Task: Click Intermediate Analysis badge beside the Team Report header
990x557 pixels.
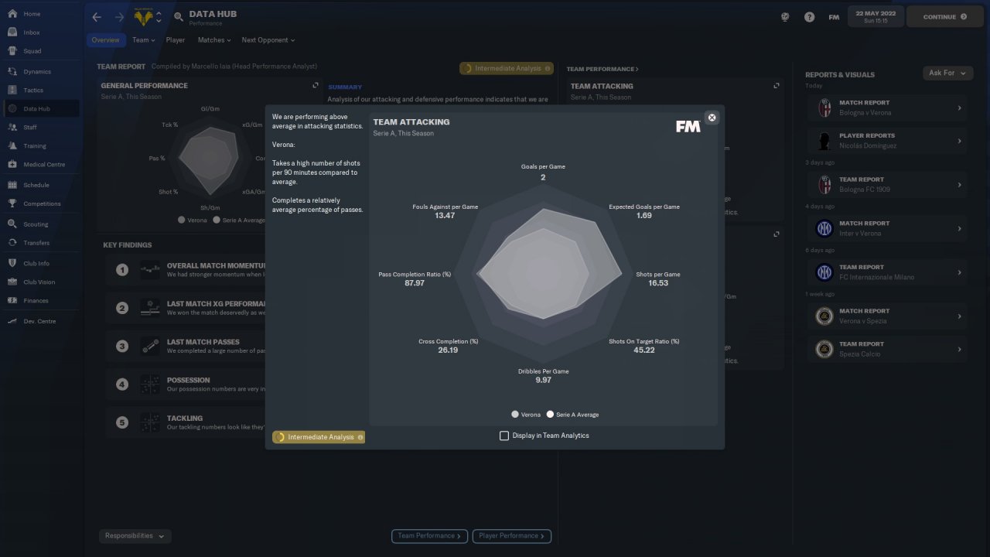Action: click(507, 69)
